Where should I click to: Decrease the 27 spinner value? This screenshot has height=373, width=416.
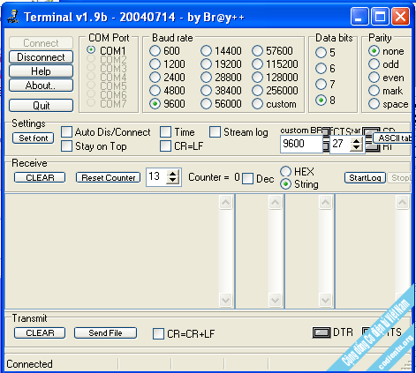(357, 147)
